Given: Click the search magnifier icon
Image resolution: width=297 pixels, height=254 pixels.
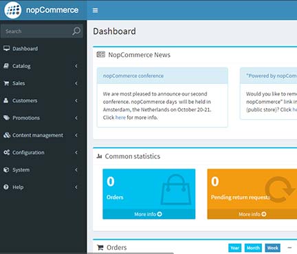Looking at the screenshot, I should pos(76,31).
